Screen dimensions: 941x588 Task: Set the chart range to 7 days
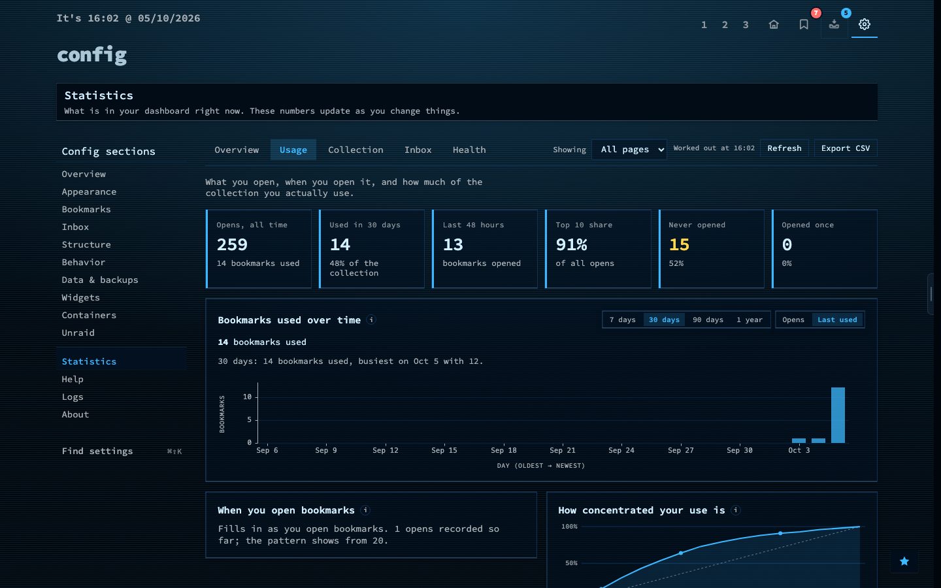[623, 319]
